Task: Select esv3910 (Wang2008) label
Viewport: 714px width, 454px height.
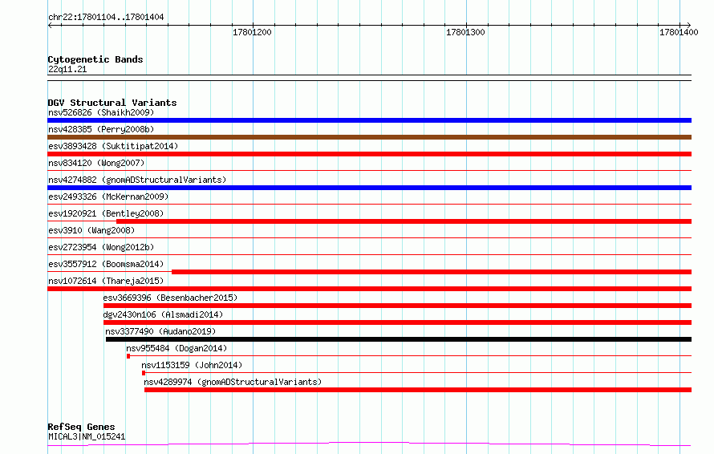Action: click(x=91, y=230)
